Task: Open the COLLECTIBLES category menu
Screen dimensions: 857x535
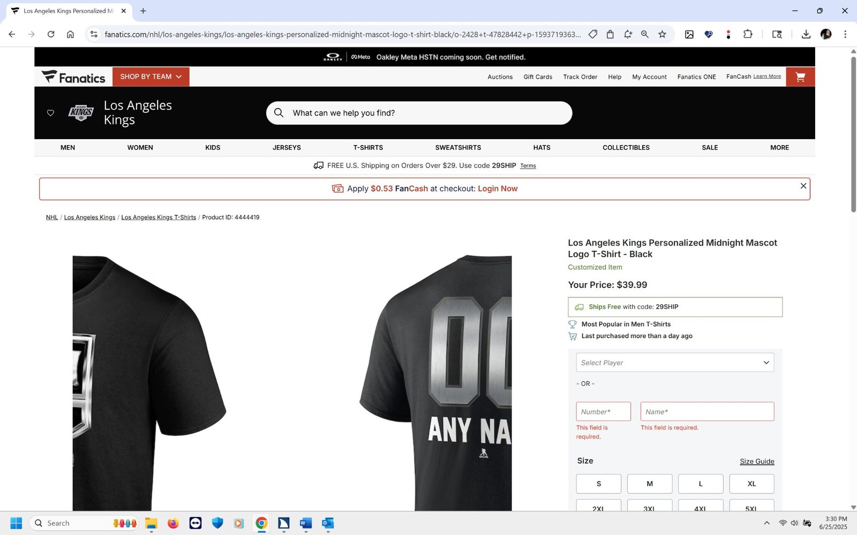Action: [626, 148]
